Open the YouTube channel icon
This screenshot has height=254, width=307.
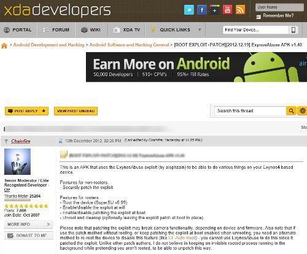[227, 10]
